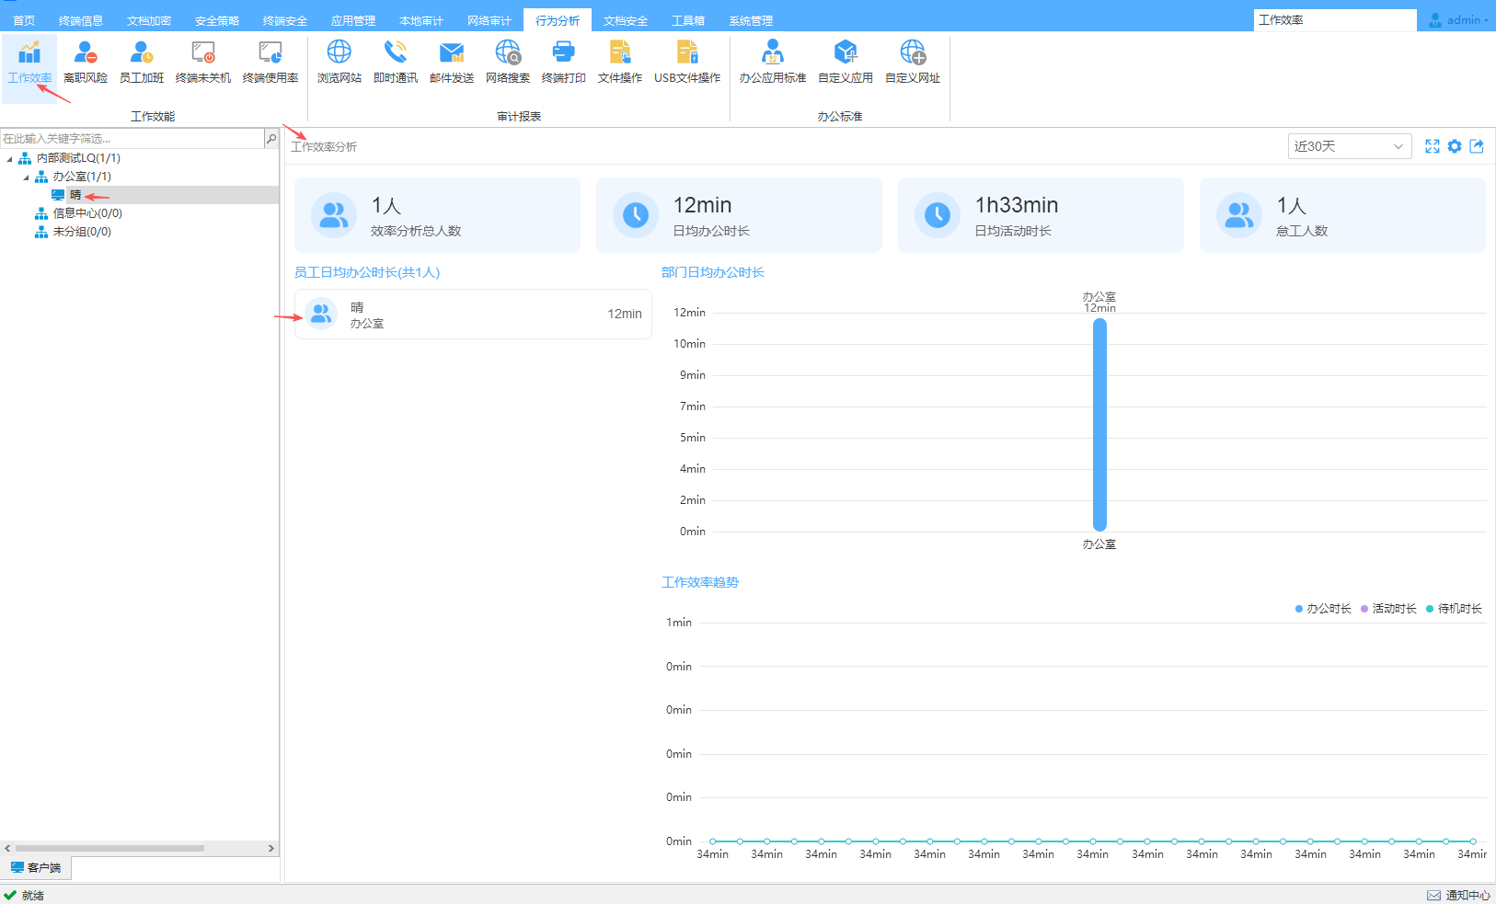1496x904 pixels.
Task: Click the 浏览网站 audit icon
Action: coord(339,62)
